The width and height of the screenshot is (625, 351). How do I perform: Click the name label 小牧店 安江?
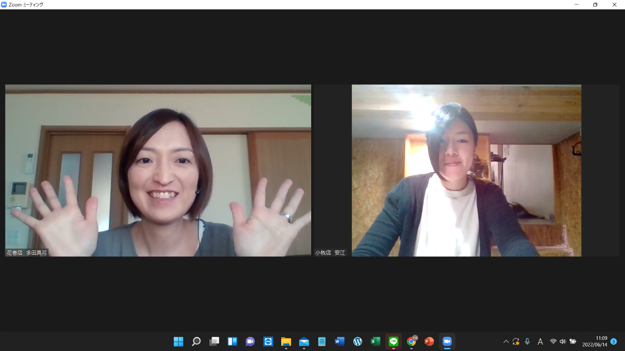click(x=330, y=252)
